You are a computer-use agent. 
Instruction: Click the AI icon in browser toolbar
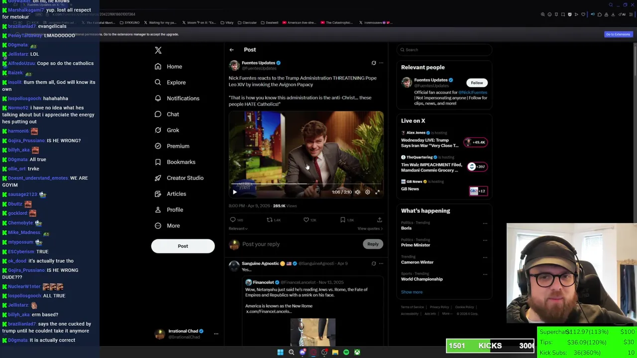tap(623, 14)
